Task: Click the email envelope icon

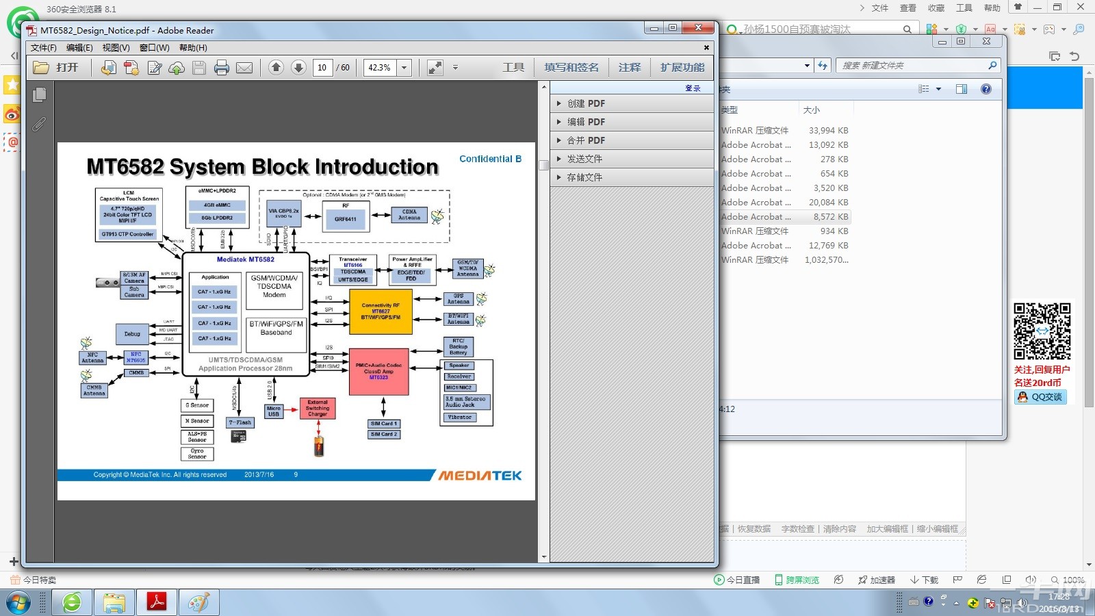Action: click(244, 68)
